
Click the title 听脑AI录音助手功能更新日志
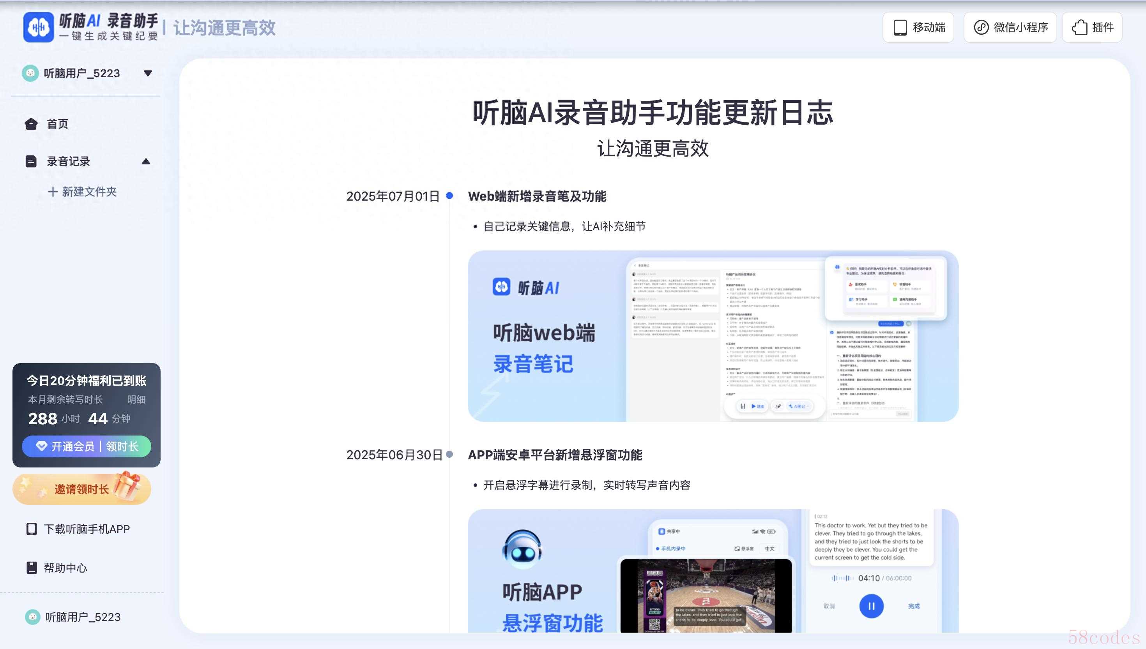click(x=653, y=112)
